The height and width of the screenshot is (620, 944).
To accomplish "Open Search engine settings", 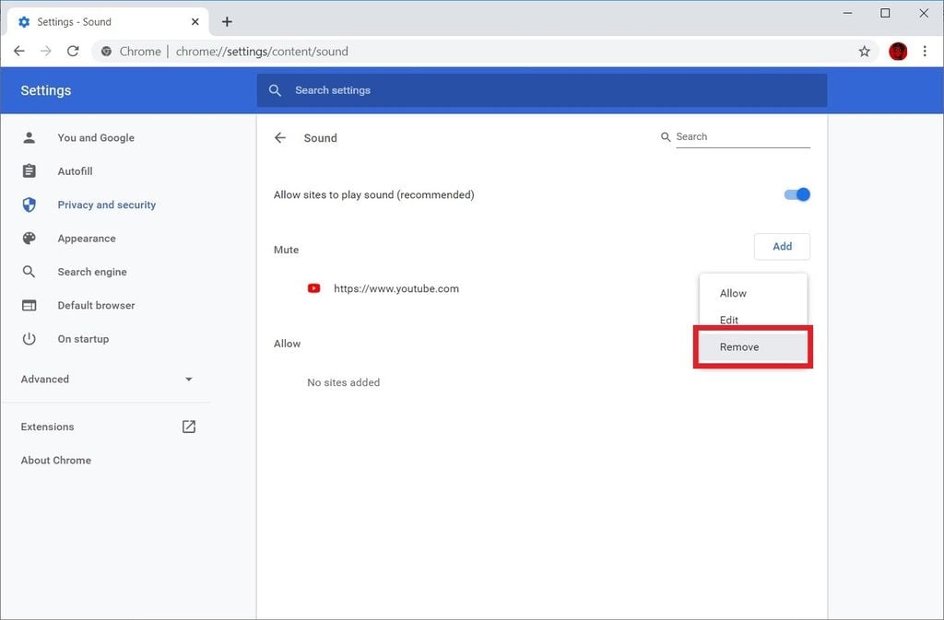I will (x=92, y=272).
